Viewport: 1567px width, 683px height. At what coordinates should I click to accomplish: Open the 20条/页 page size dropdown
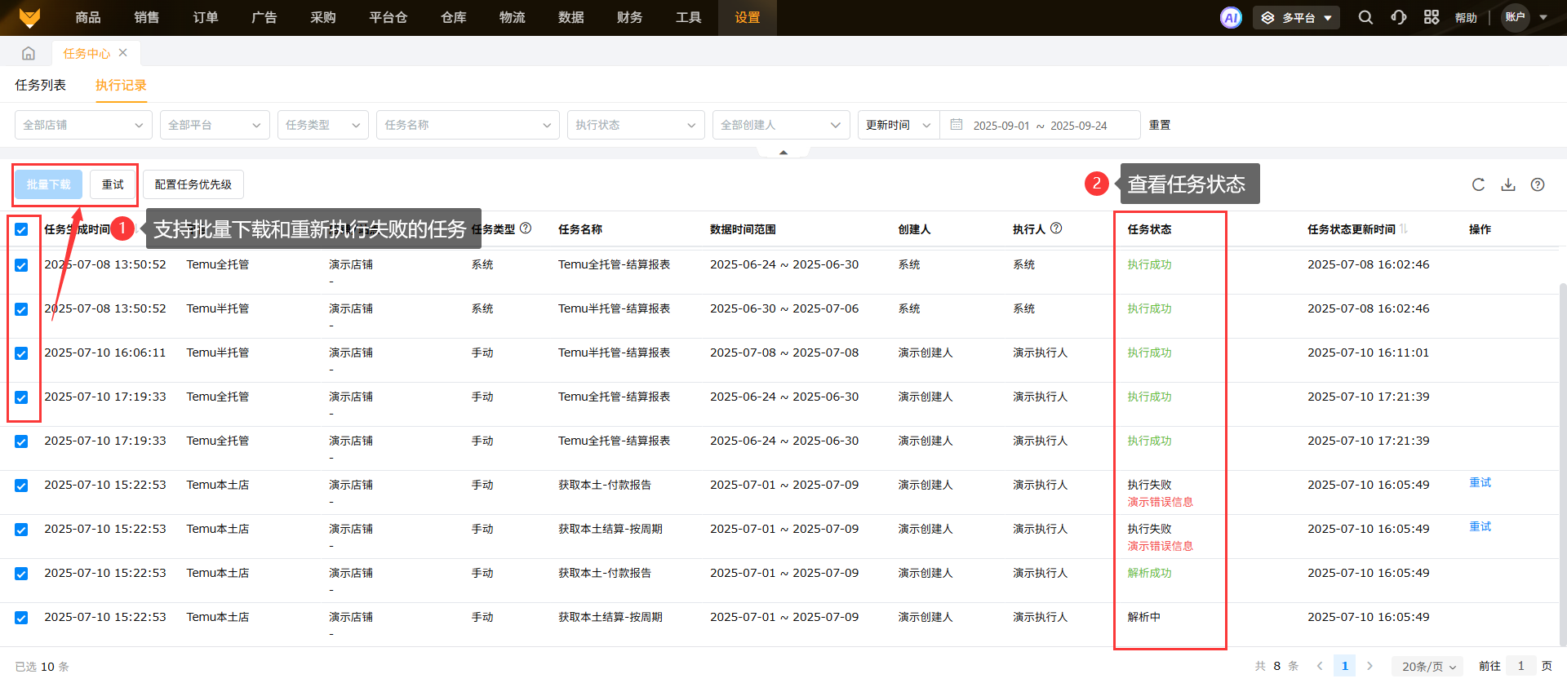(x=1427, y=666)
